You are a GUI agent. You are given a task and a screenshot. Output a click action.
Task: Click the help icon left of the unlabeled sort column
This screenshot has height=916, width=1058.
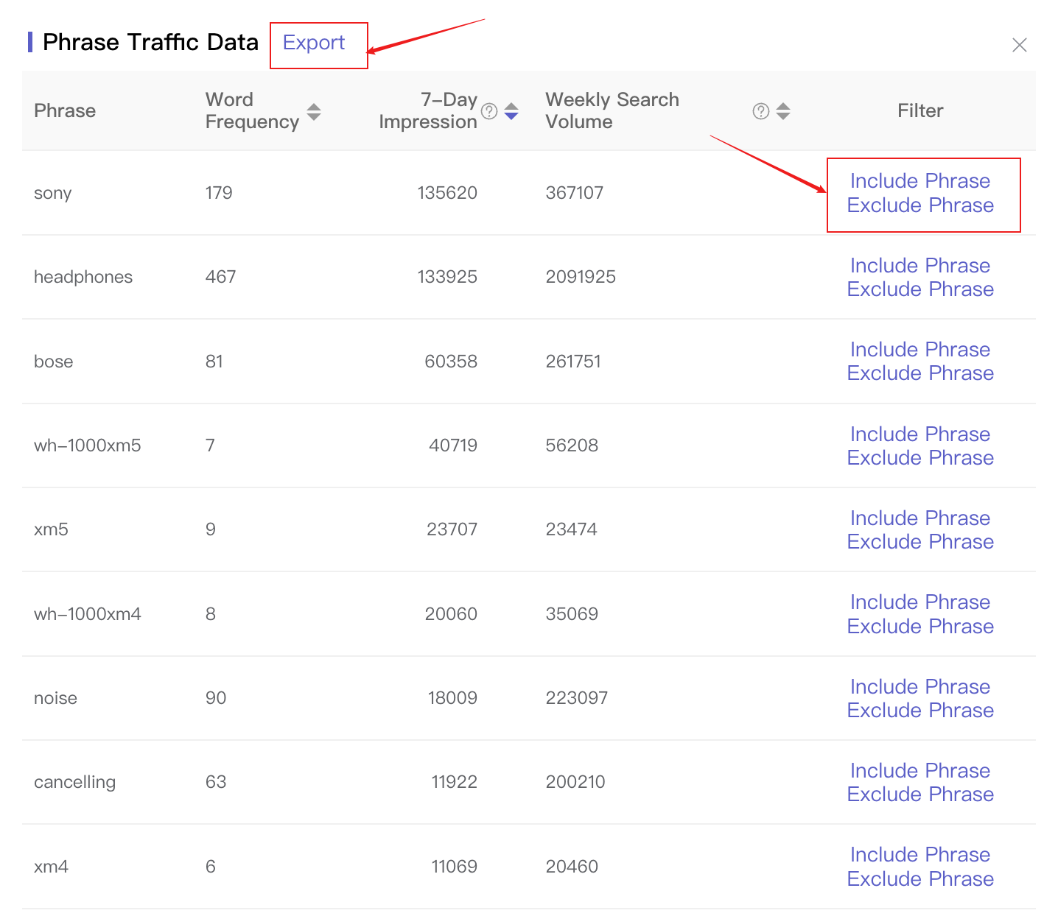[x=760, y=111]
